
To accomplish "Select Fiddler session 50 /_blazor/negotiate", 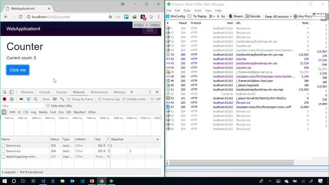I will pyautogui.click(x=237, y=85).
